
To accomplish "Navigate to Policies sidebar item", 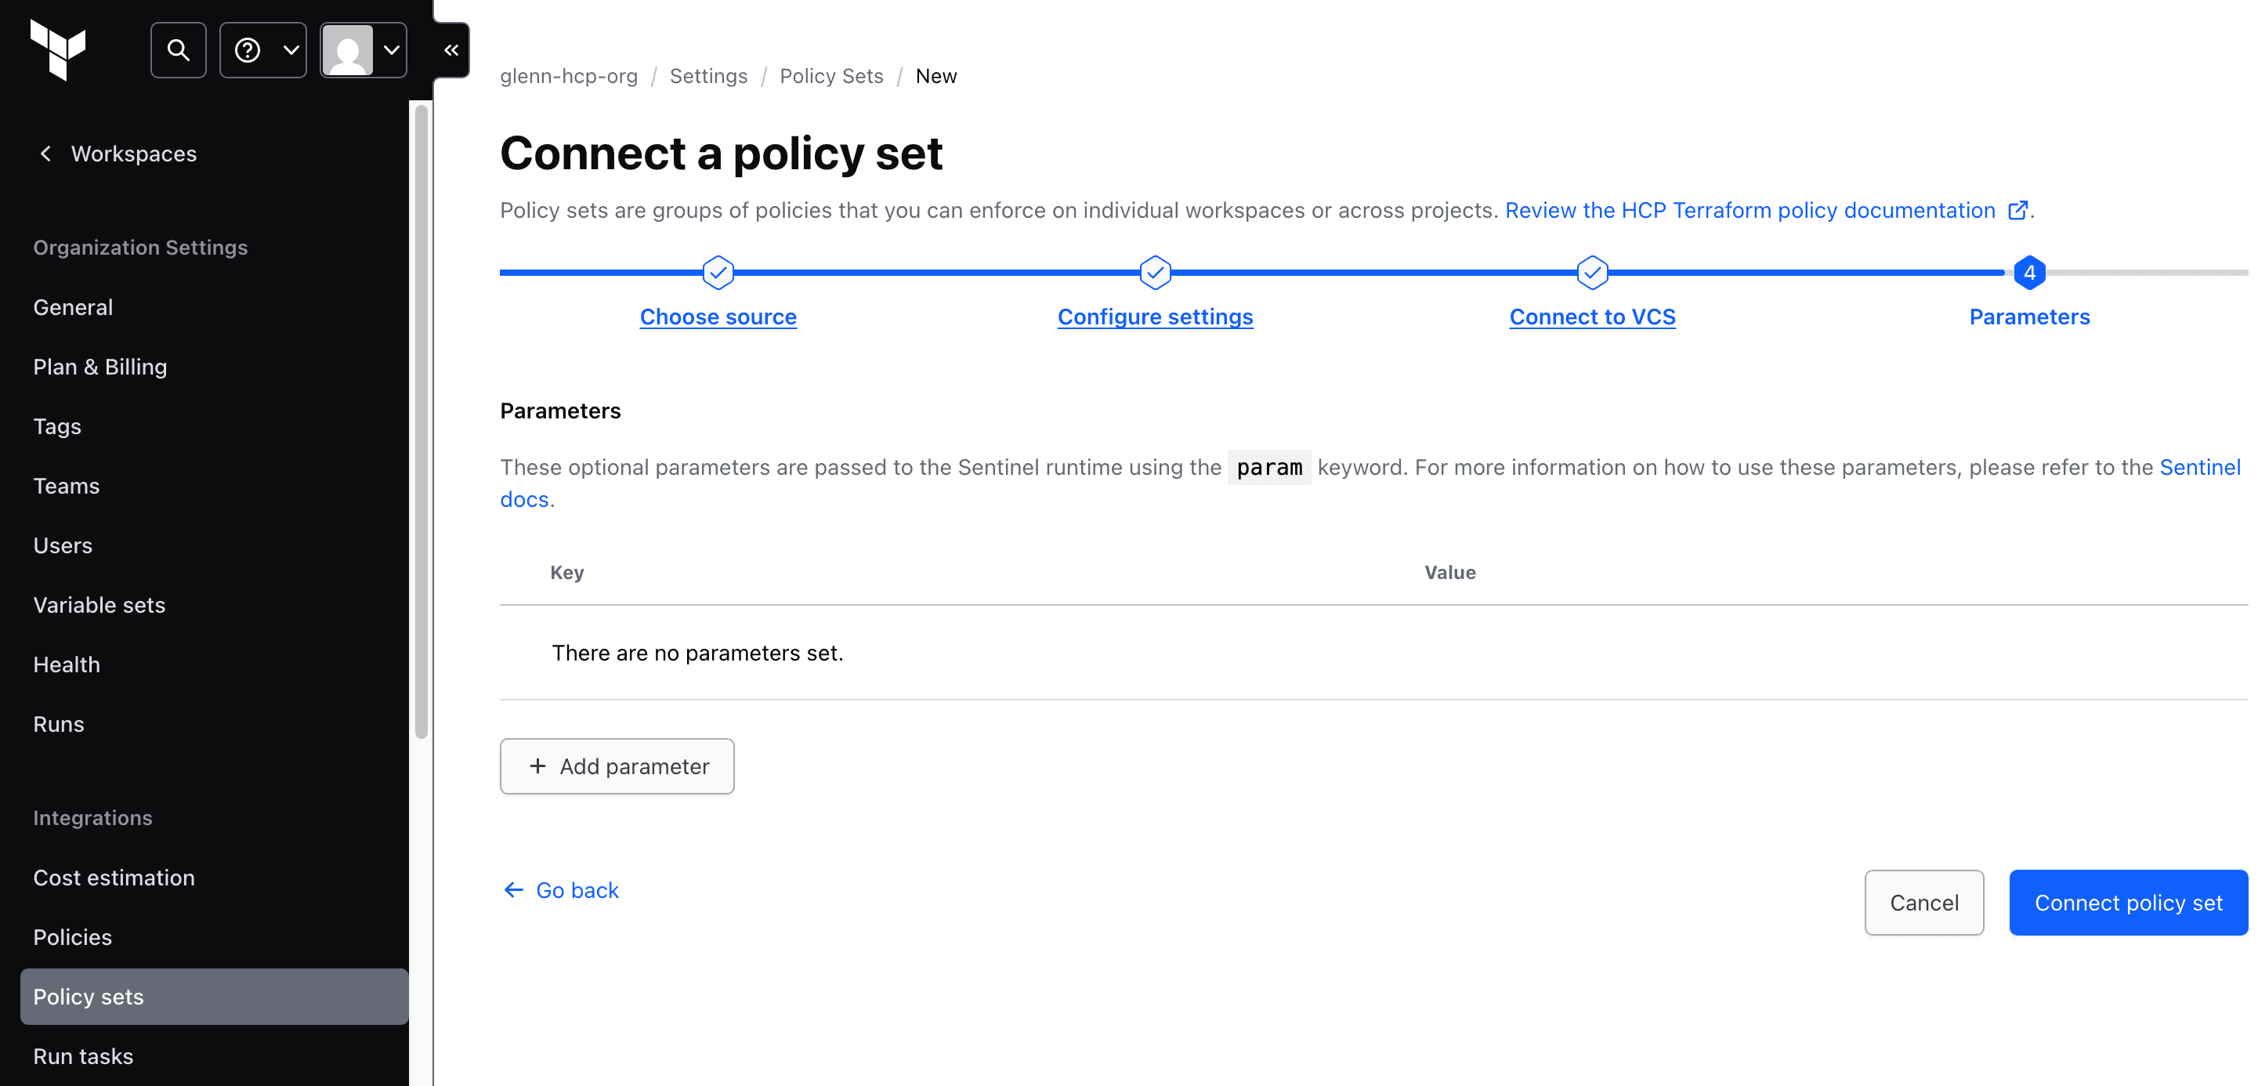I will point(73,937).
